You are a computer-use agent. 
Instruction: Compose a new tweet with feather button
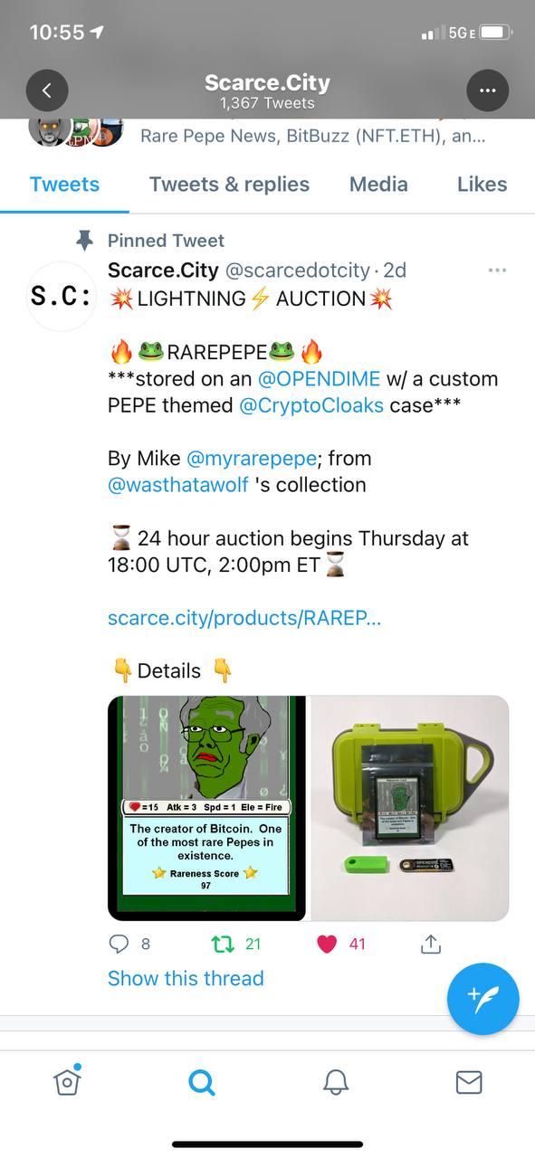tap(483, 999)
